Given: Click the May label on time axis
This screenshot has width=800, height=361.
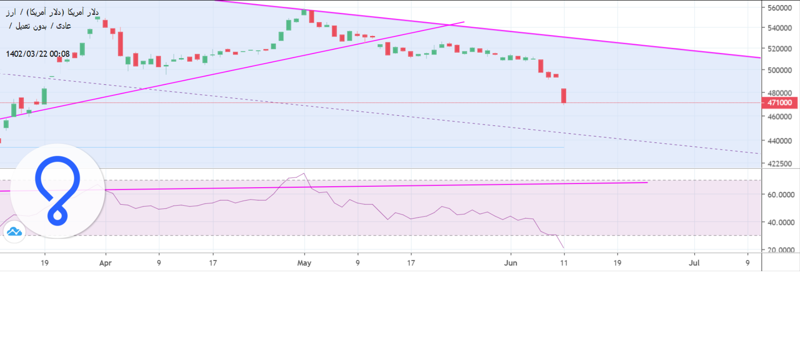Looking at the screenshot, I should pos(304,263).
